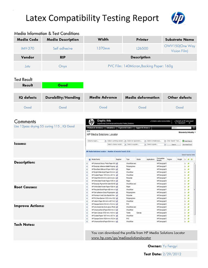This screenshot has width=208, height=268.
Task: Open the www.hp.com/go/mediasolutionslocator link
Action: [121, 238]
